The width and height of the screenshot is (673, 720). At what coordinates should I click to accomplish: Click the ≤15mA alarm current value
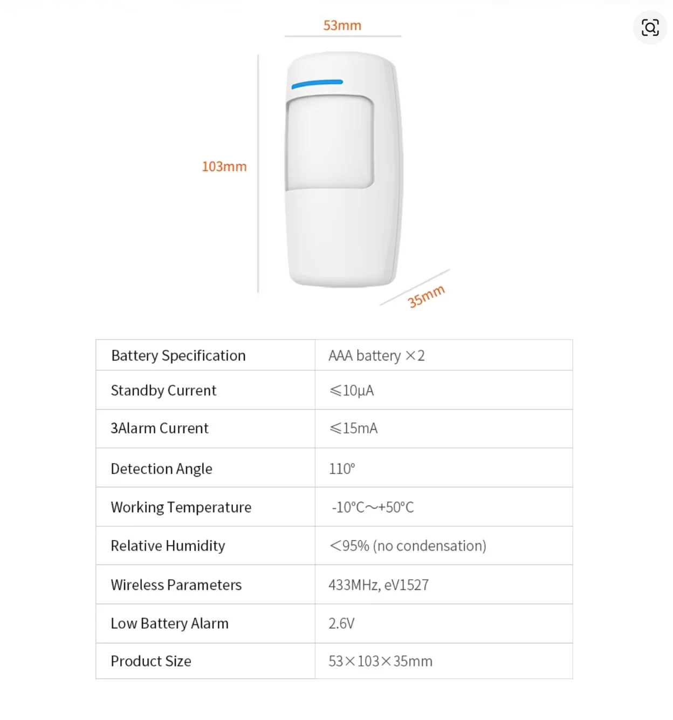[353, 428]
